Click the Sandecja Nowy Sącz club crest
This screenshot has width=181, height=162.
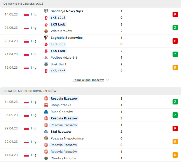point(46,11)
